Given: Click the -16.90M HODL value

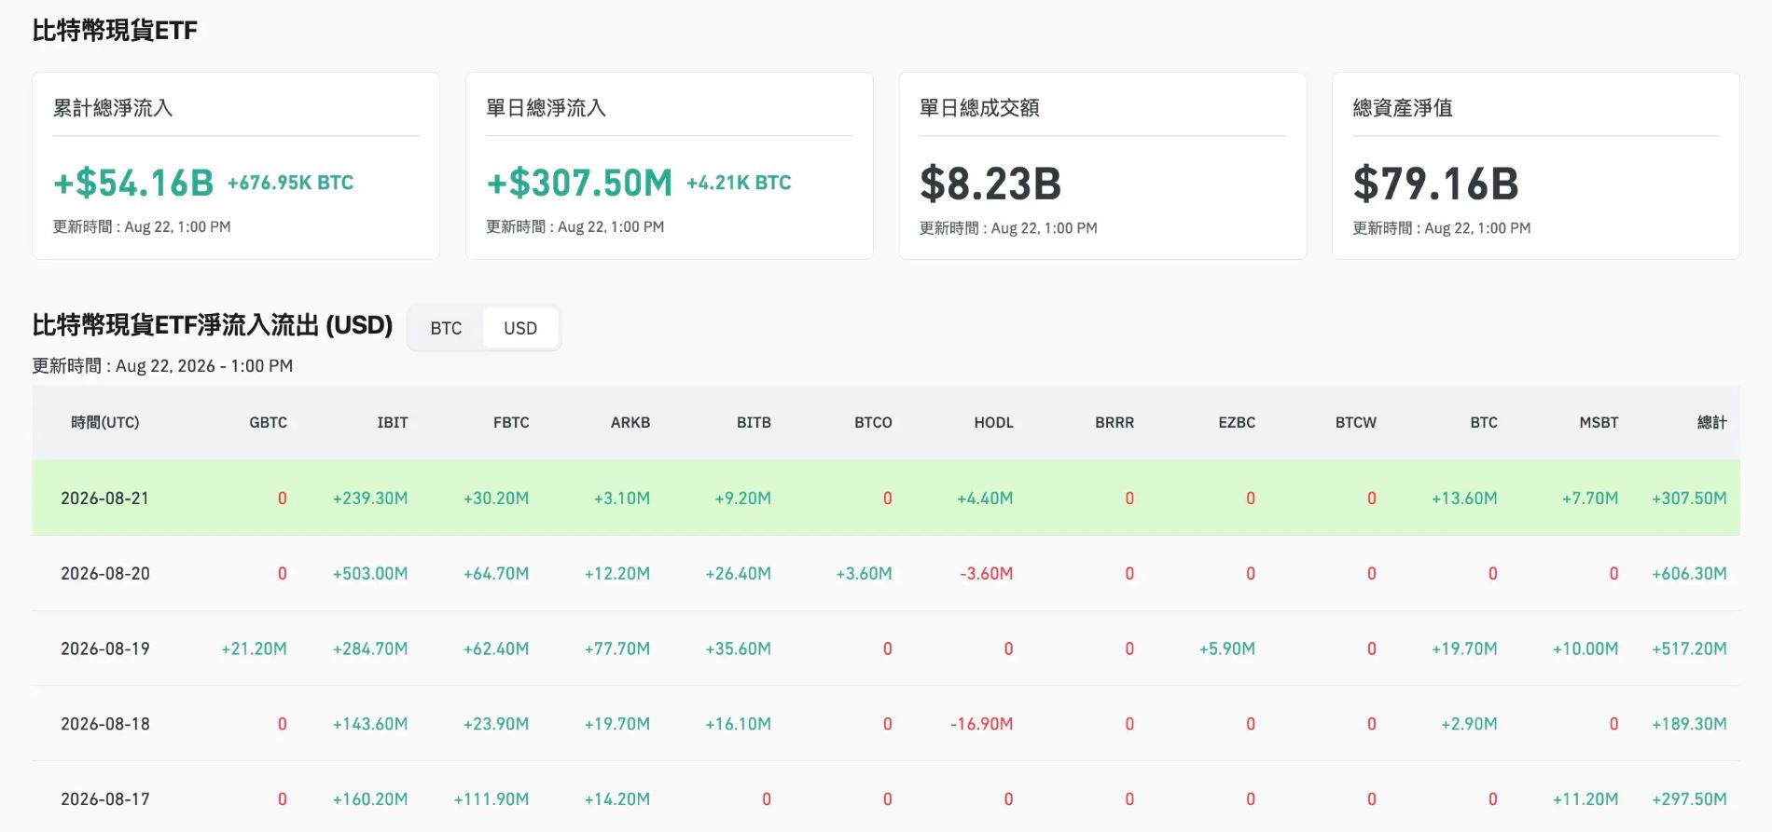Looking at the screenshot, I should [982, 724].
